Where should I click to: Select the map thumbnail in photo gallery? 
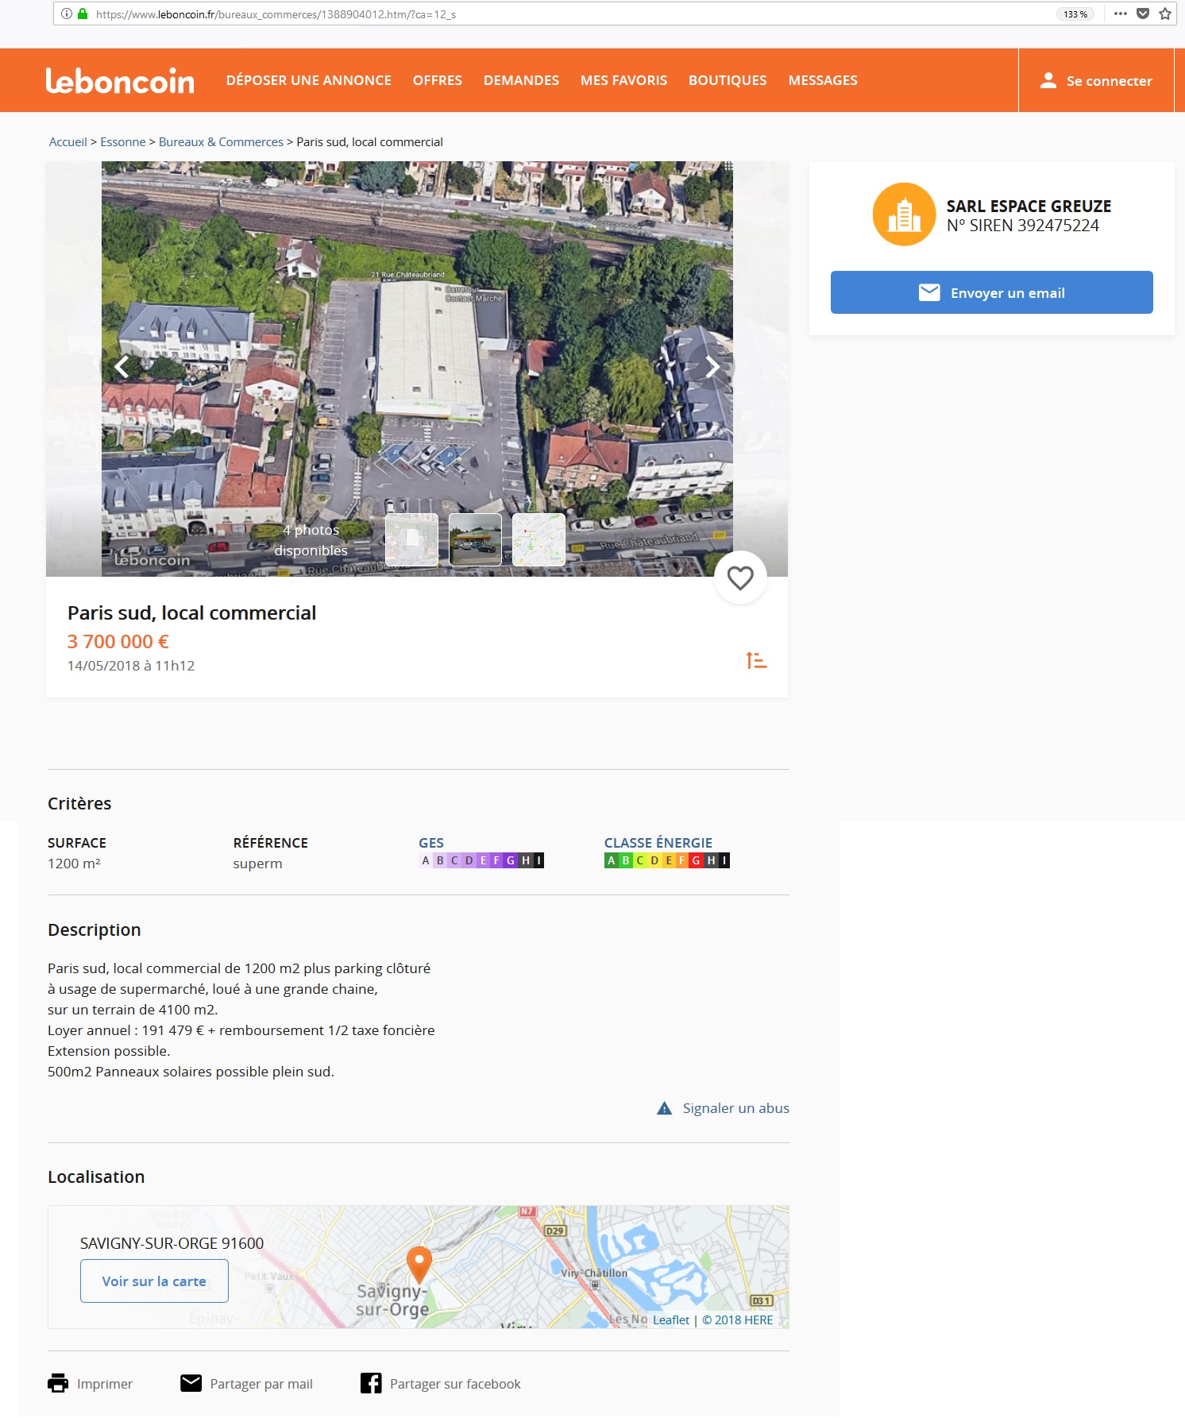538,539
